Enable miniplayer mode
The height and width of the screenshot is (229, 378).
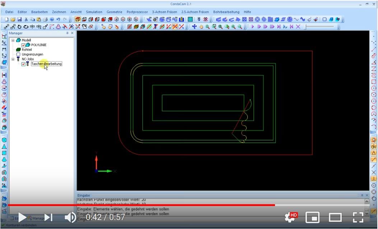[x=313, y=218]
